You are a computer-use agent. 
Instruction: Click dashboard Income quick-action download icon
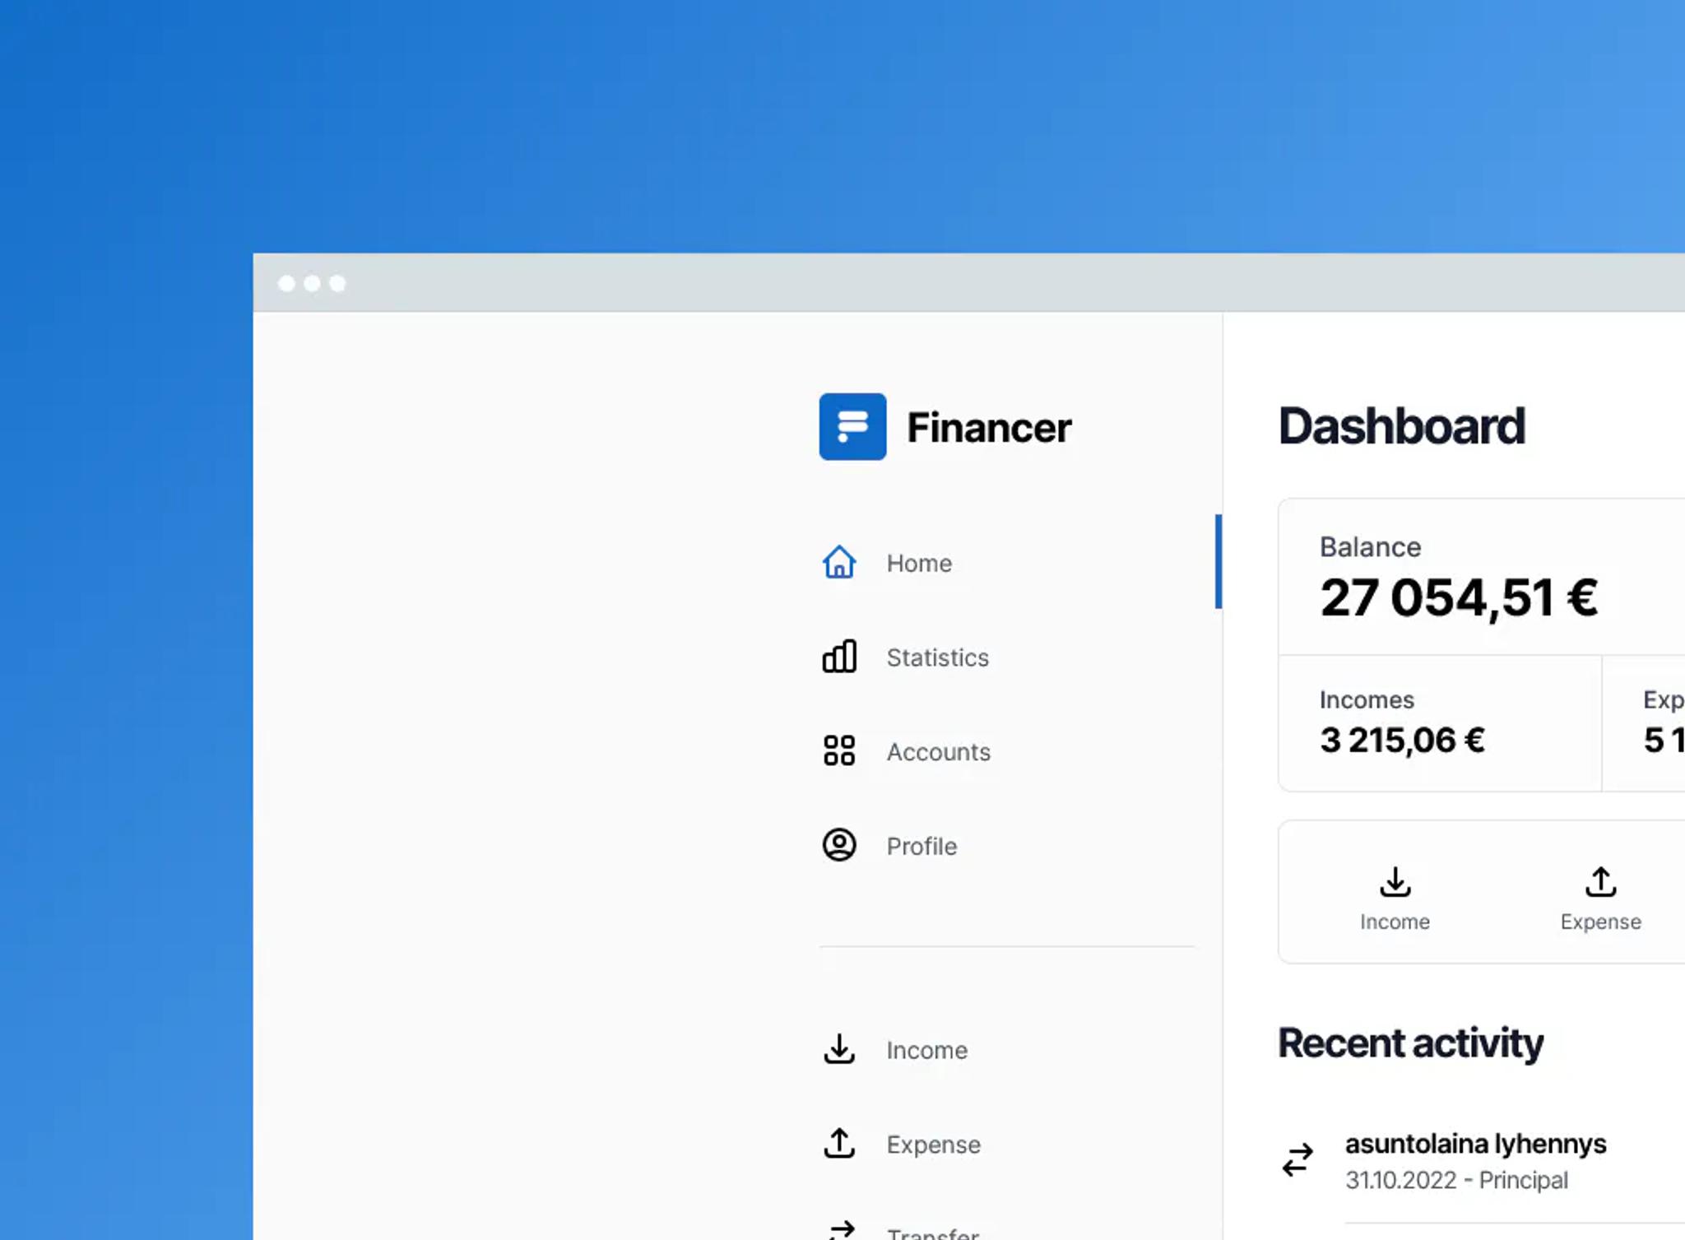click(1395, 882)
